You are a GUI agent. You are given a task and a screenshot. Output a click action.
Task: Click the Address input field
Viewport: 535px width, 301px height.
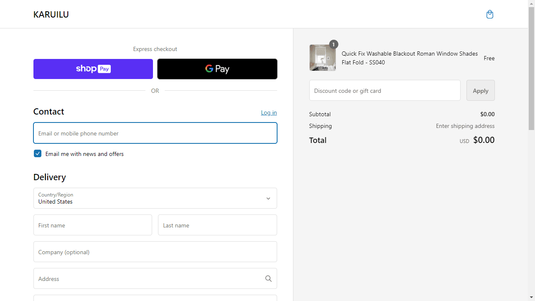(x=155, y=278)
